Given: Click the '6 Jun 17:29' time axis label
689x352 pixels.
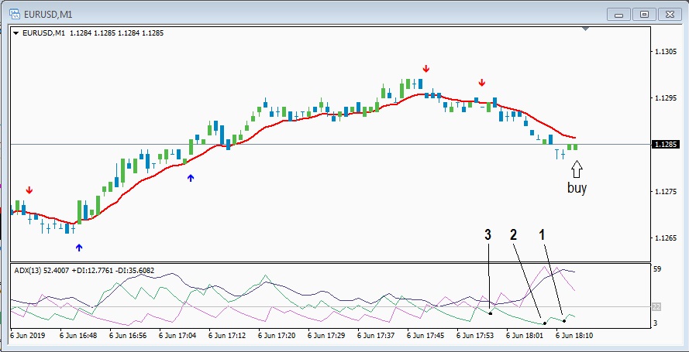Looking at the screenshot, I should tap(326, 336).
